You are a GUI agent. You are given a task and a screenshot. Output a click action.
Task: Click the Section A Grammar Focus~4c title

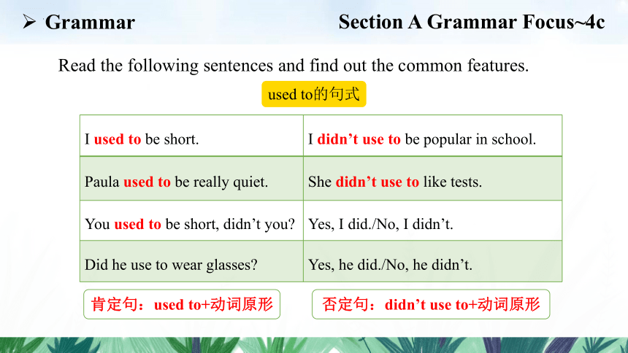coord(472,22)
